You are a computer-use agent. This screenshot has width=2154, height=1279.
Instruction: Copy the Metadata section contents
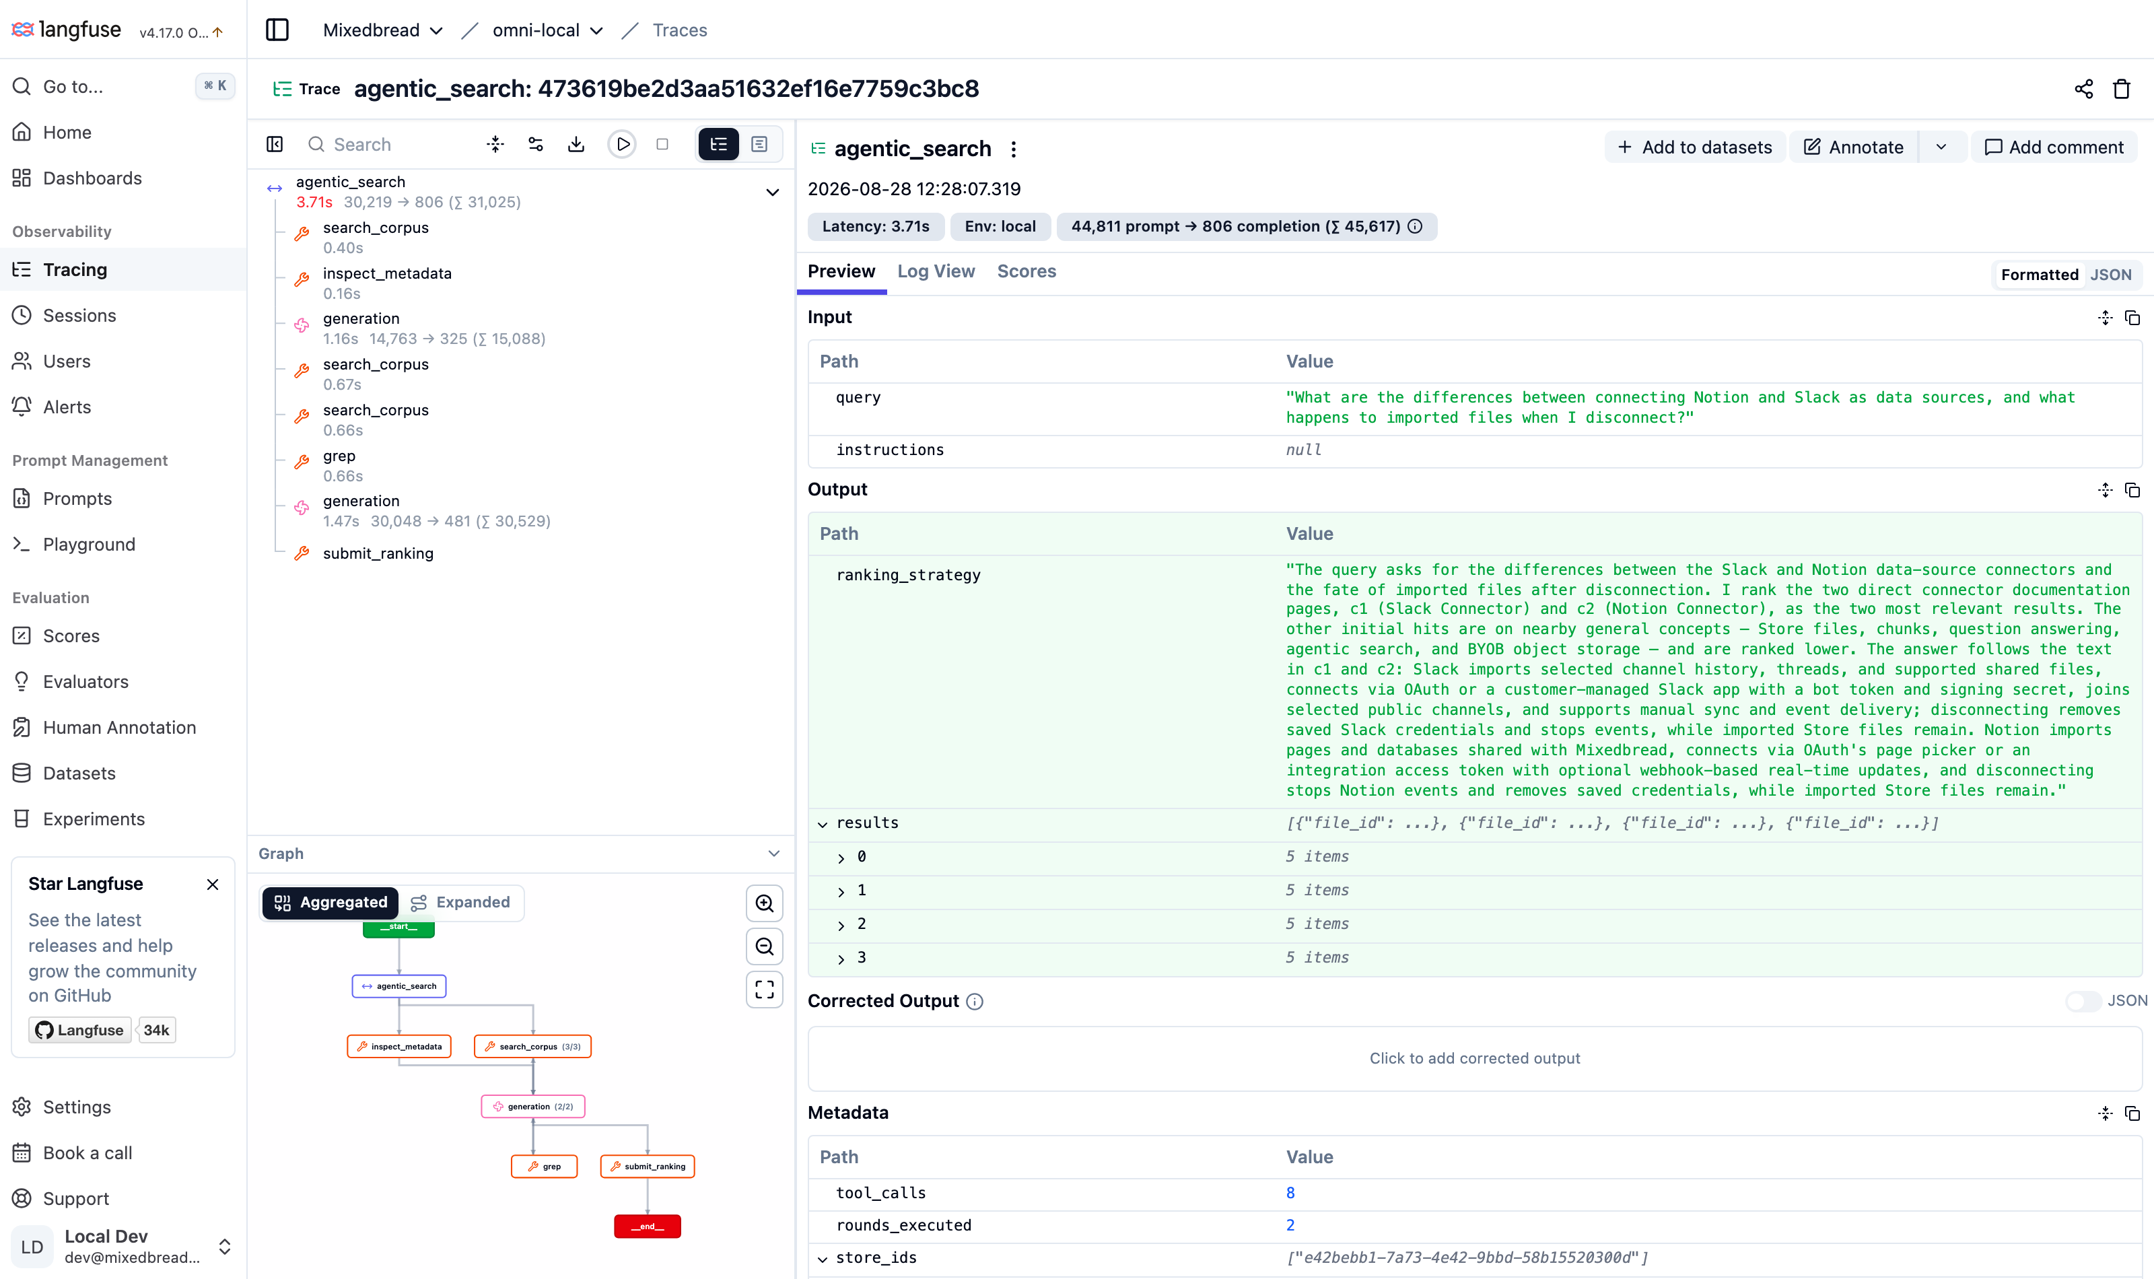point(2132,1113)
